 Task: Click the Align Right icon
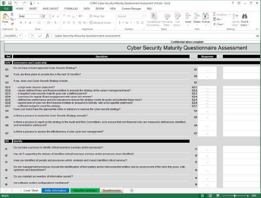(x=73, y=23)
